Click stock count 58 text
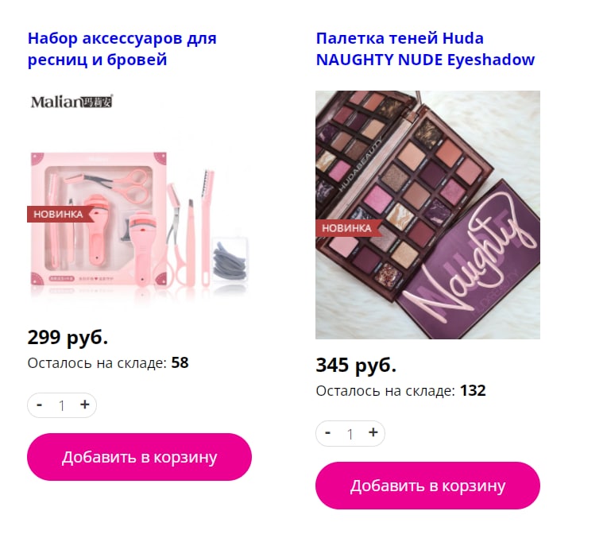 [x=180, y=363]
